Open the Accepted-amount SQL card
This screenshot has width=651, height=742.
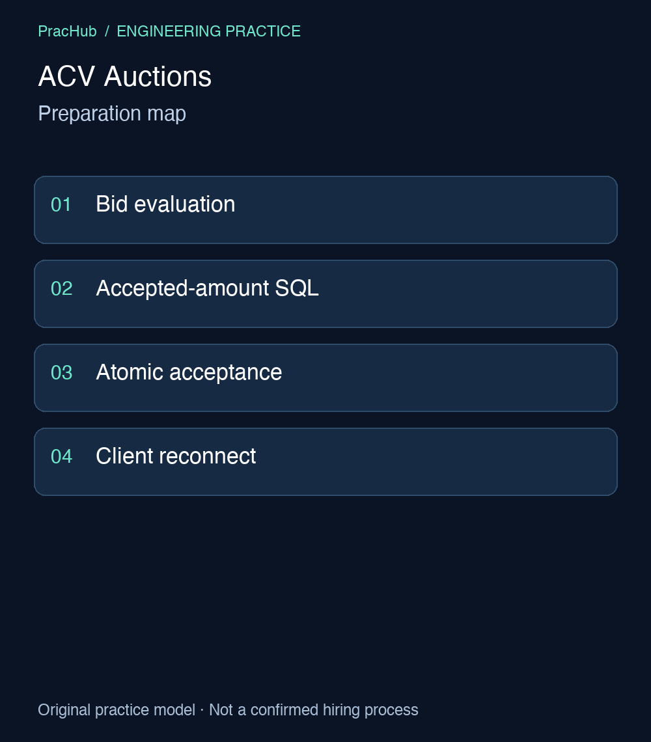[325, 294]
